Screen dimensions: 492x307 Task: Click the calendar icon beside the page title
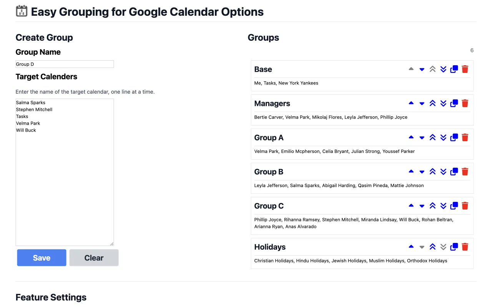pyautogui.click(x=22, y=11)
